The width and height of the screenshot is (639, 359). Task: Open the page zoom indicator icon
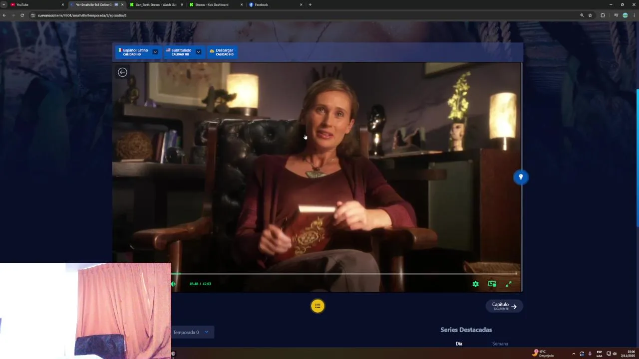coord(582,15)
